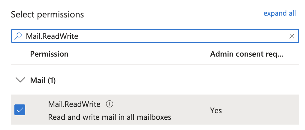Click the "Yes" admin consent value

click(216, 110)
